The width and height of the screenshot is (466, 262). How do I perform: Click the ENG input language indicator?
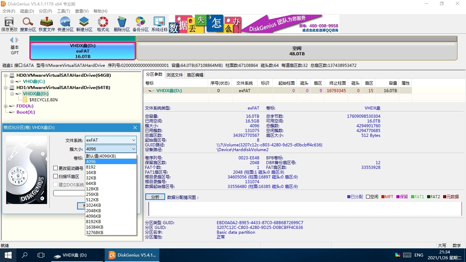point(419,255)
